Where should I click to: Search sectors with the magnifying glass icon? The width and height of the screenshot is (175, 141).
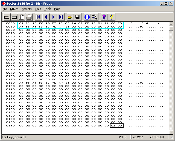click(x=95, y=17)
